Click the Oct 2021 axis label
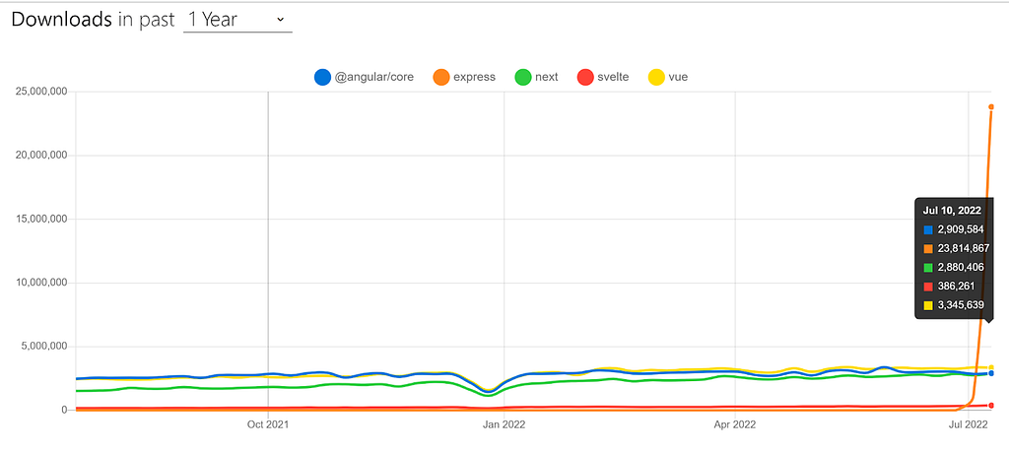 pos(267,424)
